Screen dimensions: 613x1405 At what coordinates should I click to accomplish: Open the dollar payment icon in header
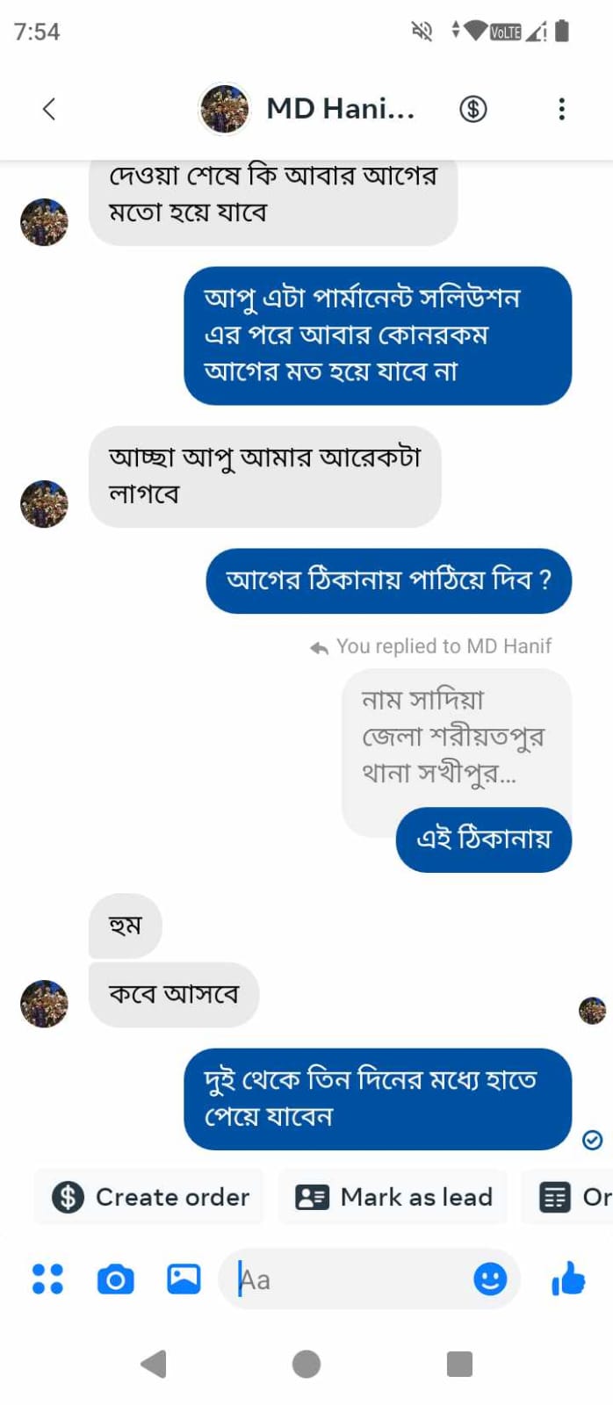tap(473, 109)
